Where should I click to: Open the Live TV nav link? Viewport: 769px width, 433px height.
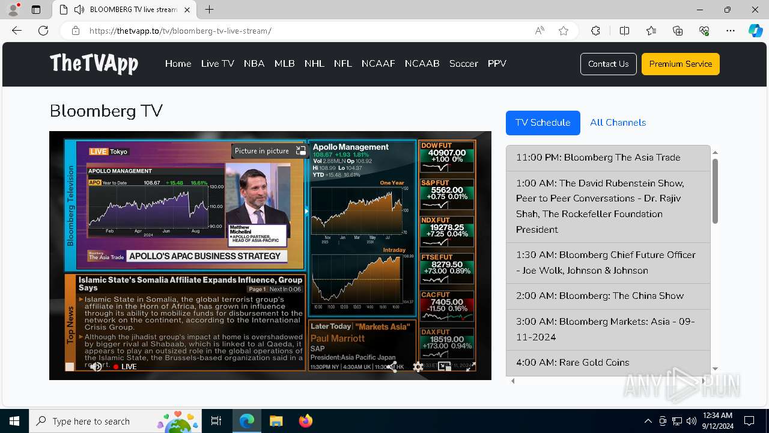[217, 64]
